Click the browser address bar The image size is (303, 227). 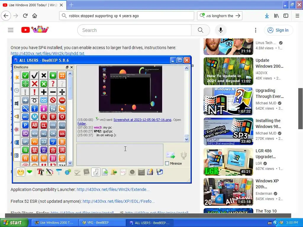(127, 16)
